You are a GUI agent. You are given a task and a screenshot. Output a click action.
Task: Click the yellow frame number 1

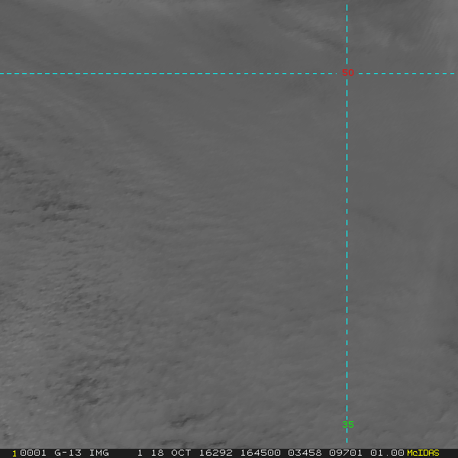tap(15, 453)
